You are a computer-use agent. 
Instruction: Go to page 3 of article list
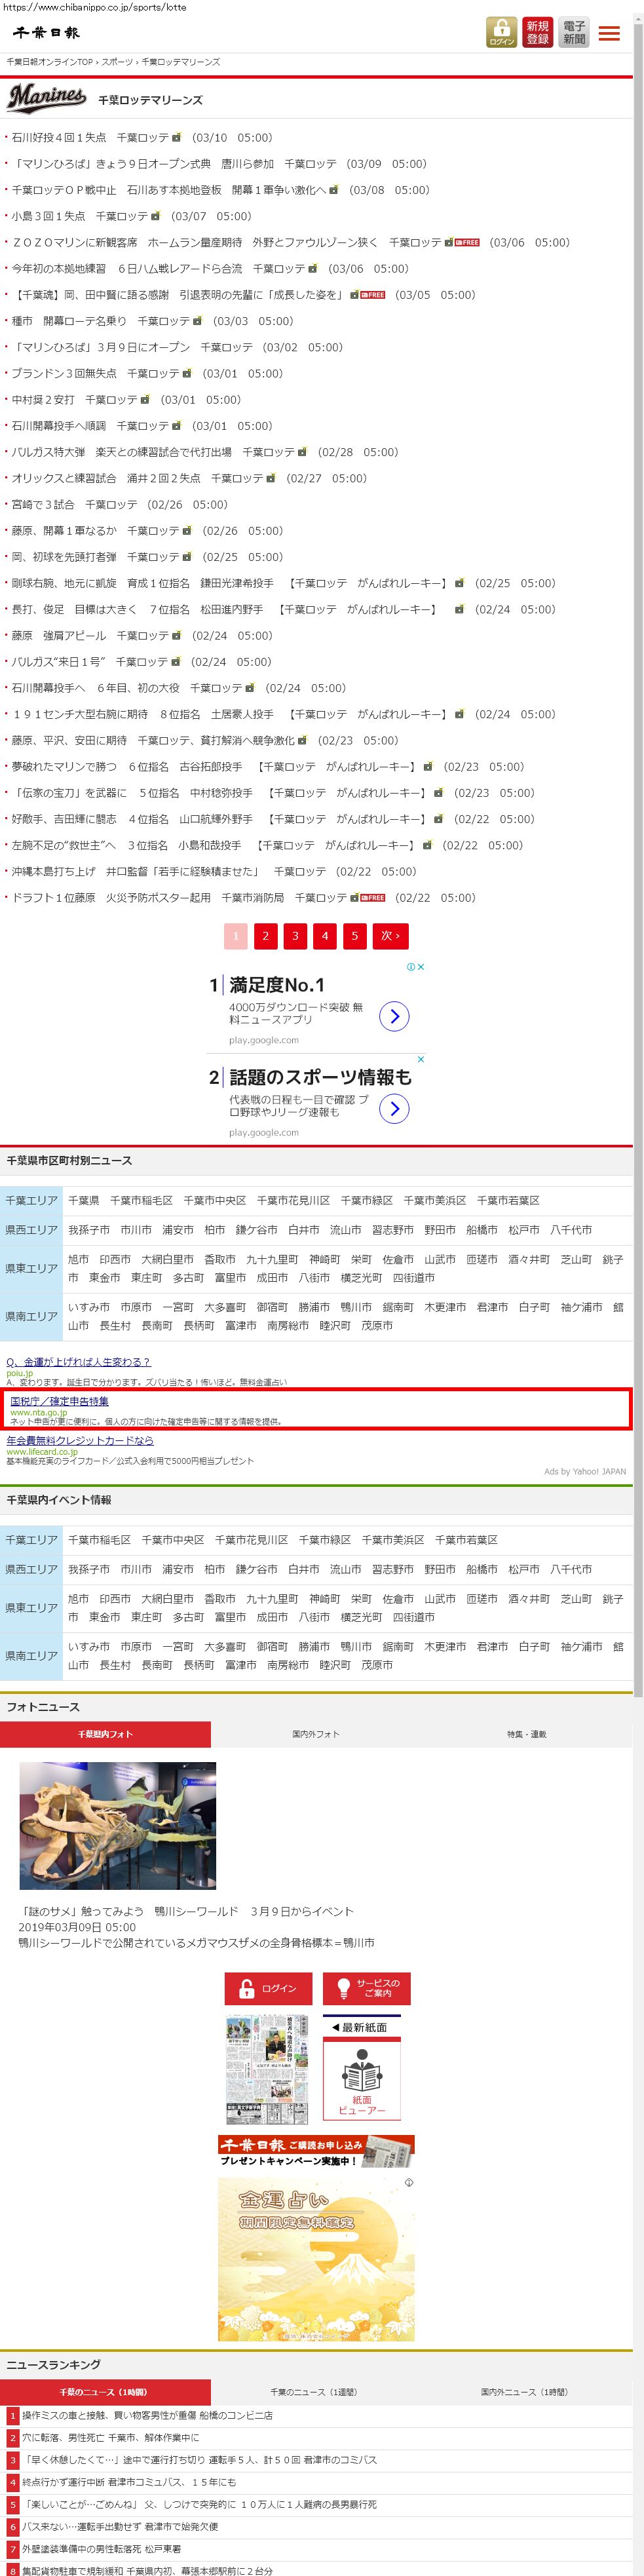point(295,936)
